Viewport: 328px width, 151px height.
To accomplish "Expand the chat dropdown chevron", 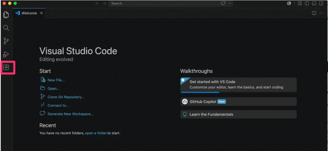I will 230,3.
